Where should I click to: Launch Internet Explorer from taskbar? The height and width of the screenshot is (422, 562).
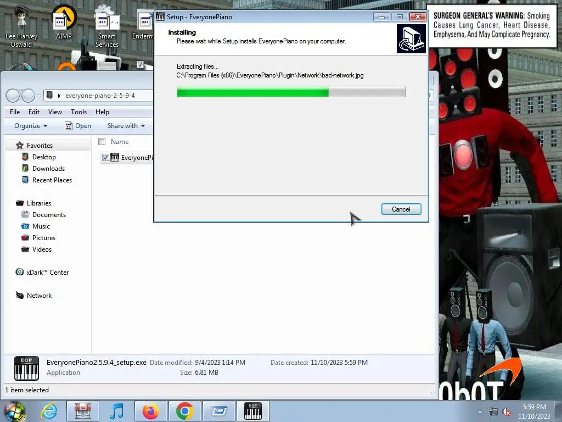point(49,411)
